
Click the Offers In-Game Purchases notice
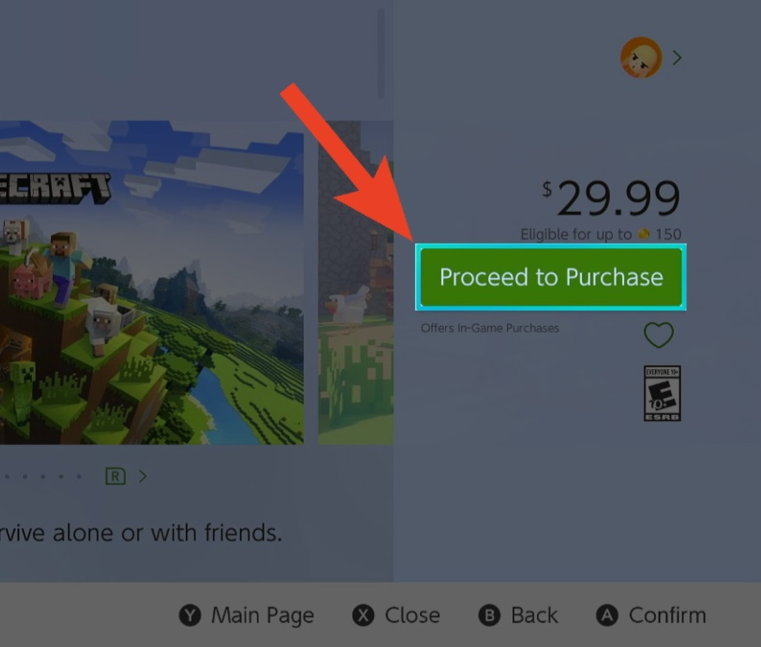(x=489, y=328)
